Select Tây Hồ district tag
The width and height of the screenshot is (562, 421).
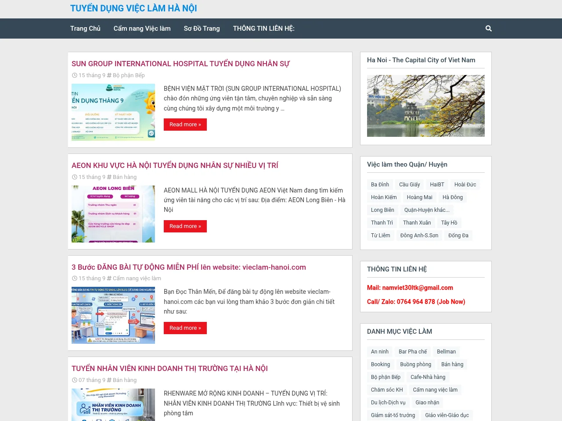tap(449, 223)
